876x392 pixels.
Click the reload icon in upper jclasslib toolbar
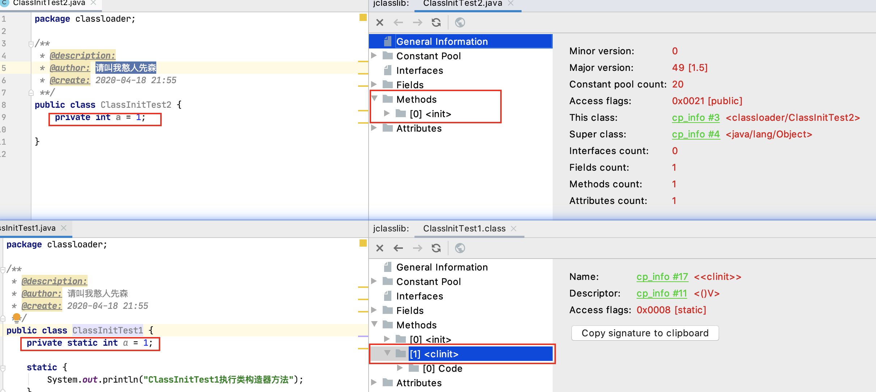click(436, 22)
